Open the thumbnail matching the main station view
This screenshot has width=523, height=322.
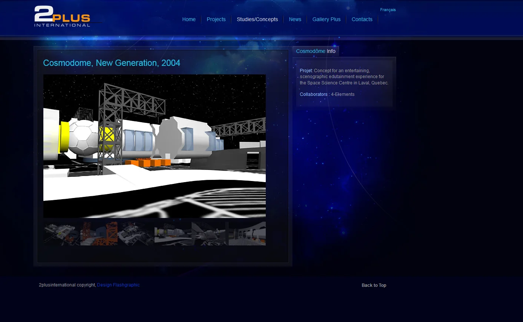(173, 234)
